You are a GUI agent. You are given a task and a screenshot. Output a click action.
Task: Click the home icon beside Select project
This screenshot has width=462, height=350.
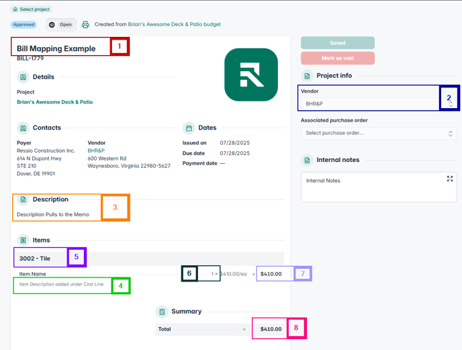[x=15, y=9]
